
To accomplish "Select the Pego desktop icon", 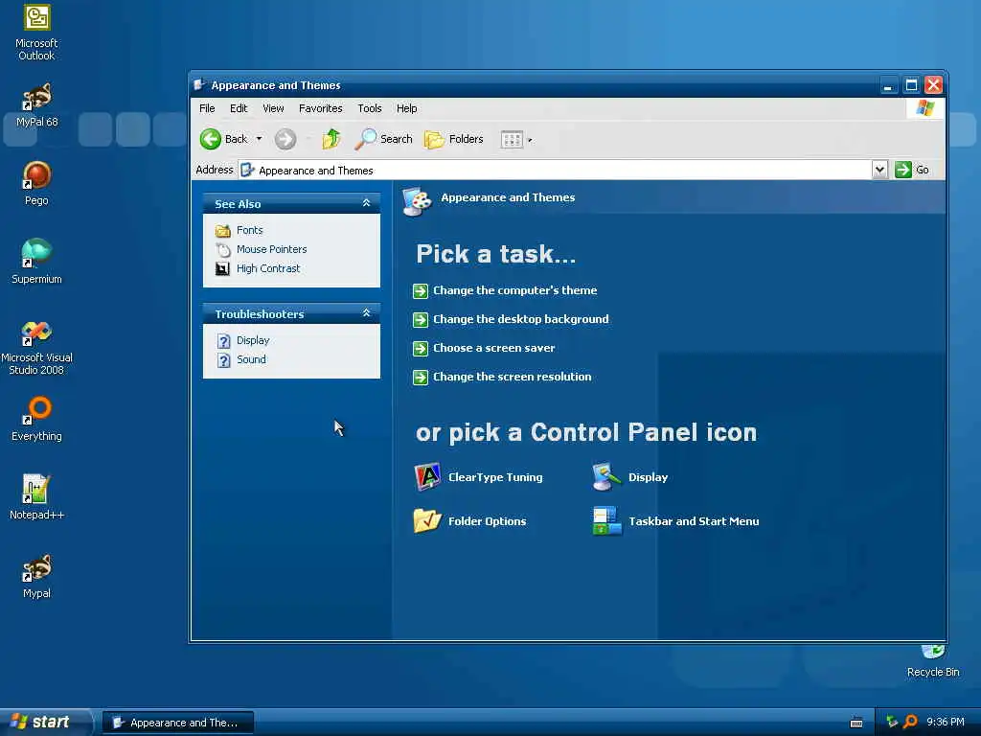I will [37, 175].
